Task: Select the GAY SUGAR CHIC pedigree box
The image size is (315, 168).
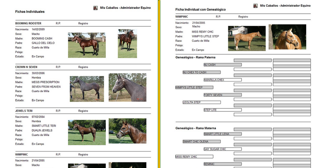Action: (223, 149)
